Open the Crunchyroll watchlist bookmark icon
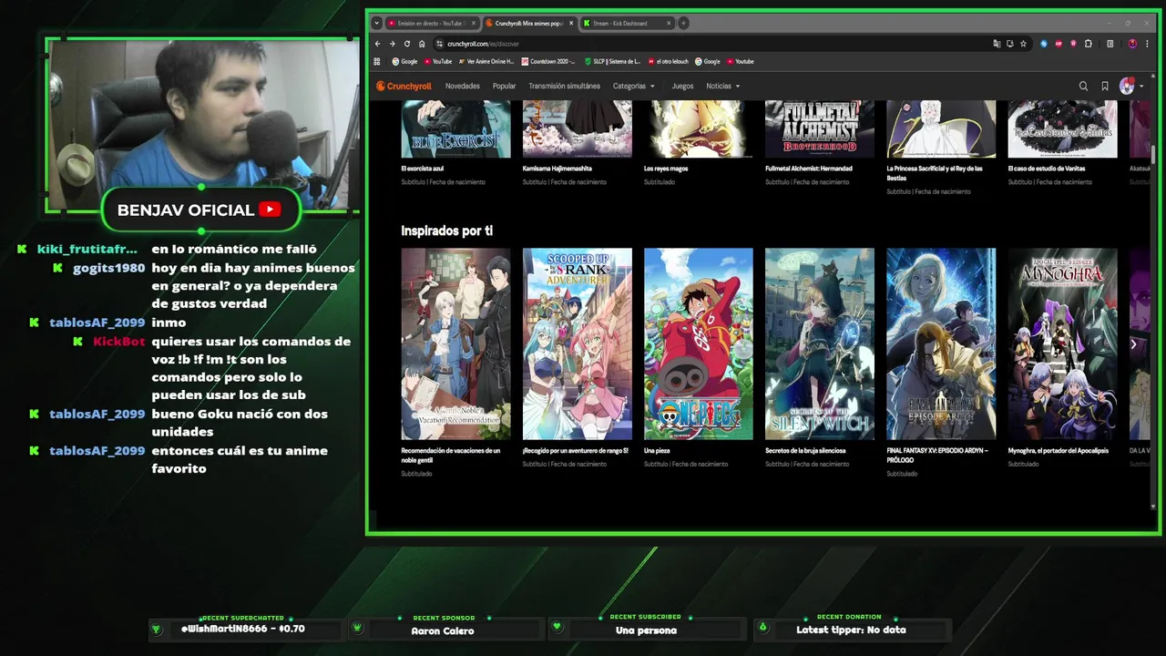This screenshot has width=1166, height=656. coord(1105,87)
